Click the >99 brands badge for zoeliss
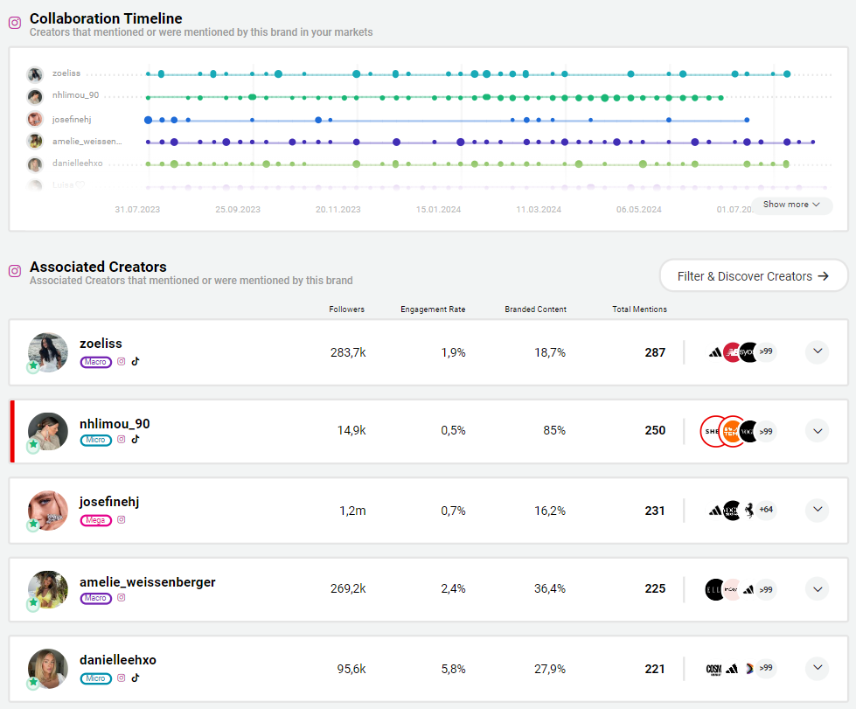The width and height of the screenshot is (856, 709). (x=766, y=351)
